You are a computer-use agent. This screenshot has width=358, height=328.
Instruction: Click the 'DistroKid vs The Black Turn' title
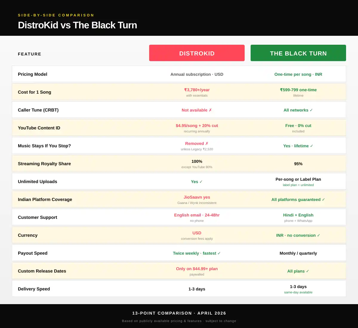pos(77,25)
